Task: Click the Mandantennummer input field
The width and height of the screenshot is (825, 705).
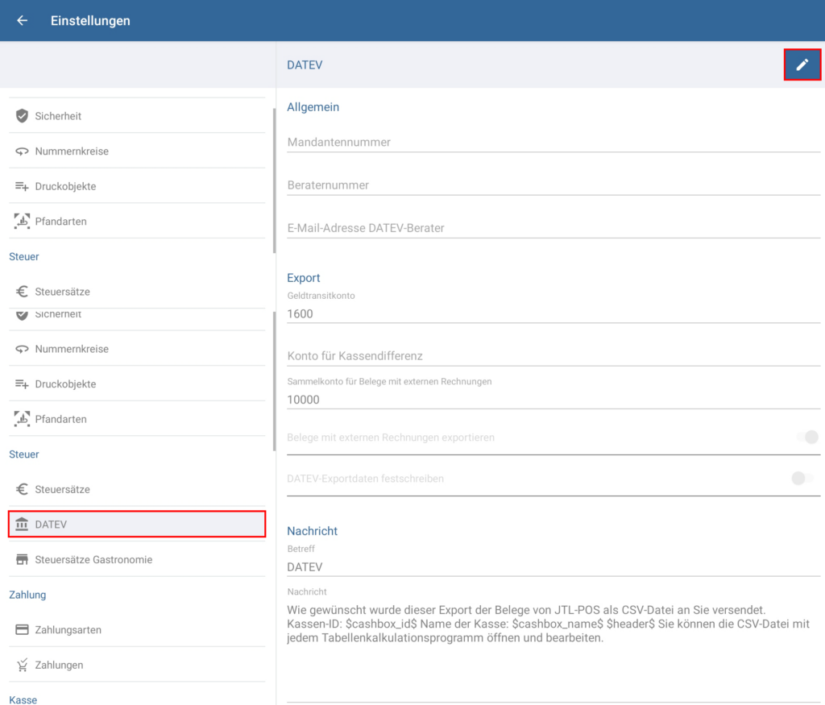Action: coord(553,143)
